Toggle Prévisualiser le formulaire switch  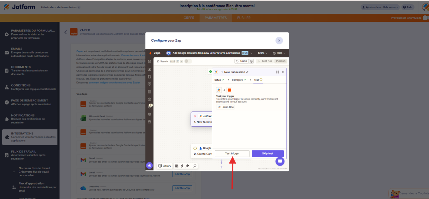tap(426, 18)
